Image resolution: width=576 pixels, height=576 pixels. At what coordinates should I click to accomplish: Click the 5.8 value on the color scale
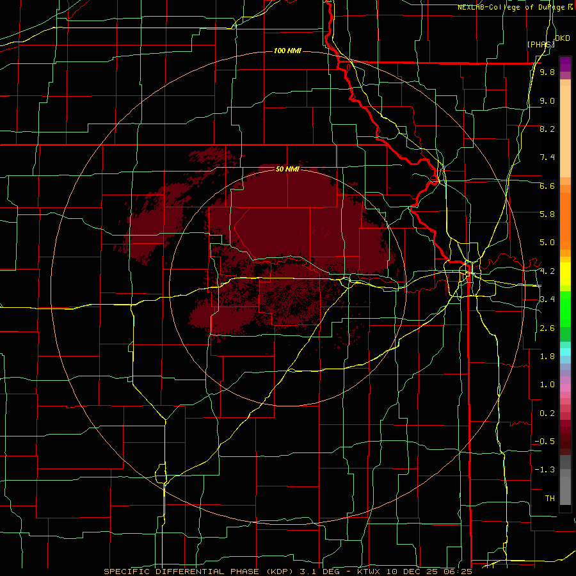click(547, 214)
